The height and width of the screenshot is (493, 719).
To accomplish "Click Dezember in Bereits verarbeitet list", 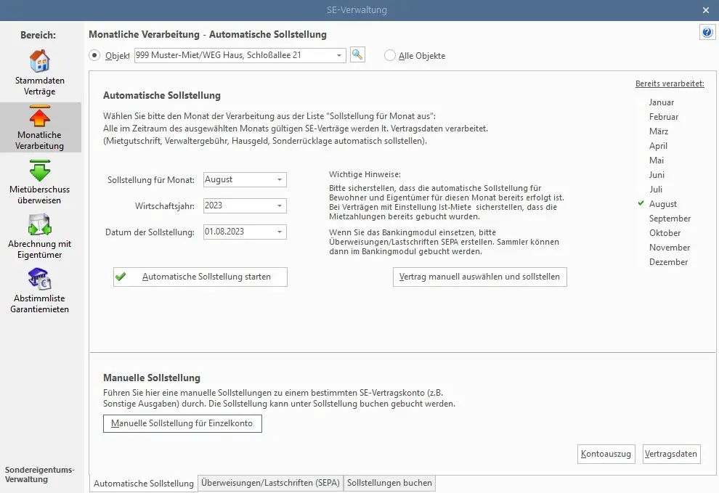I will 669,262.
